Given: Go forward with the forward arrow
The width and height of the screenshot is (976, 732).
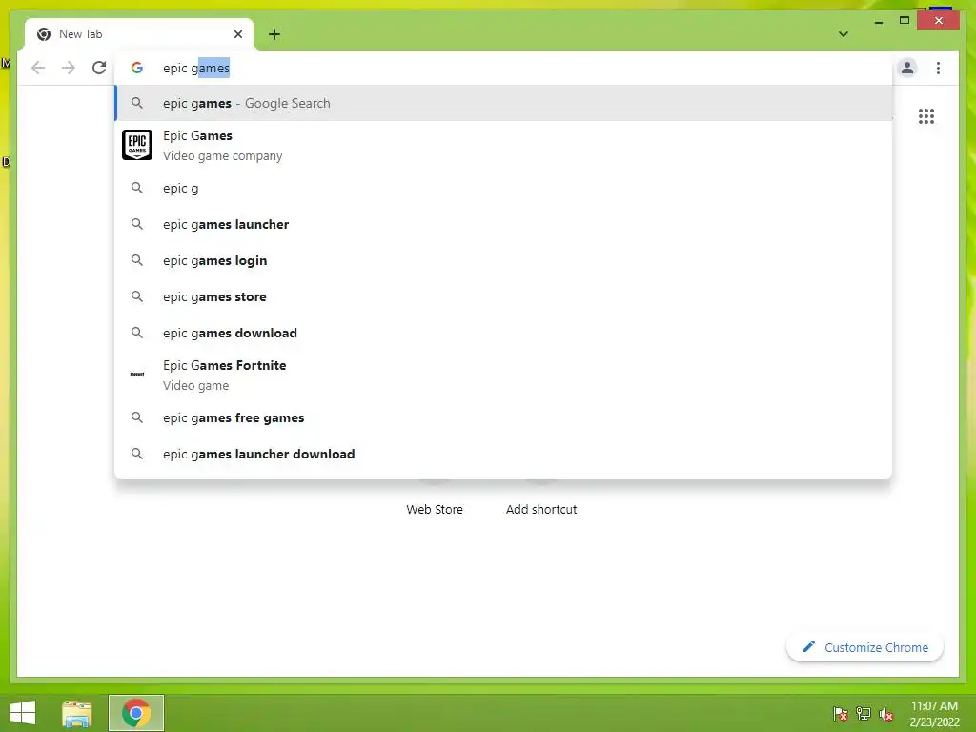Looking at the screenshot, I should [69, 68].
